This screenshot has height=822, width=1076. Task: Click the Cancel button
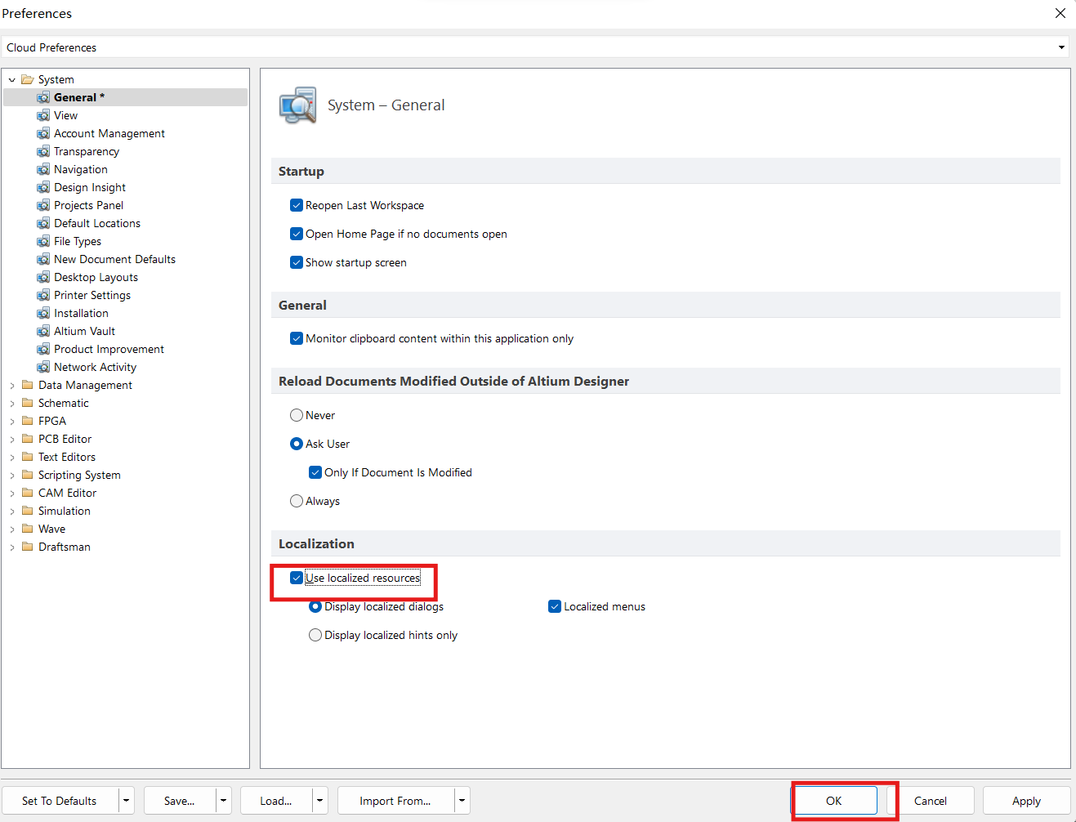pos(931,801)
